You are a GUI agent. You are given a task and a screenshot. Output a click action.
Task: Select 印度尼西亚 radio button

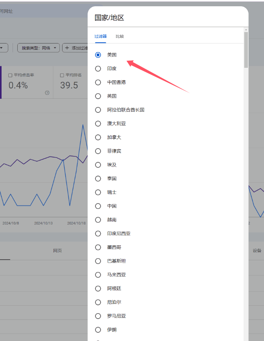tap(98, 234)
